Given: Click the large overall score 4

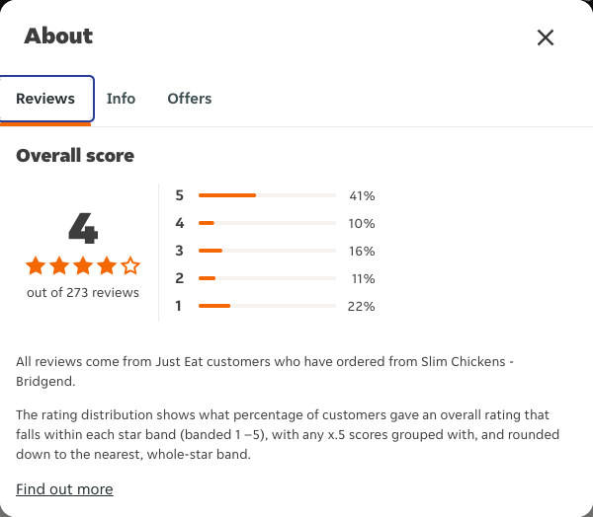Looking at the screenshot, I should pyautogui.click(x=83, y=228).
